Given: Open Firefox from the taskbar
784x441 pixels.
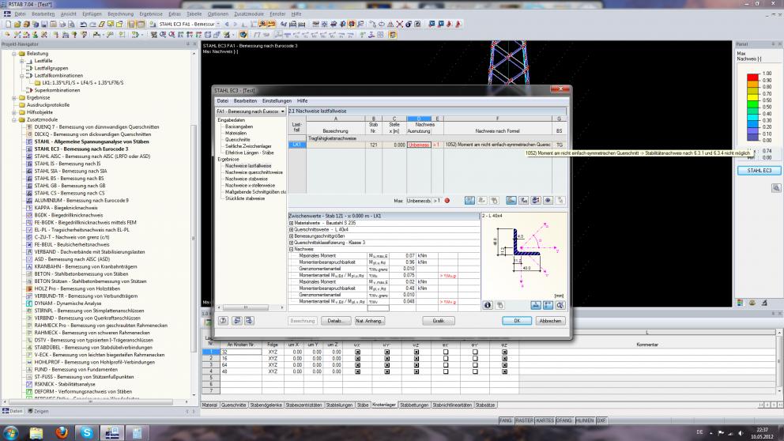Looking at the screenshot, I should tap(62, 432).
